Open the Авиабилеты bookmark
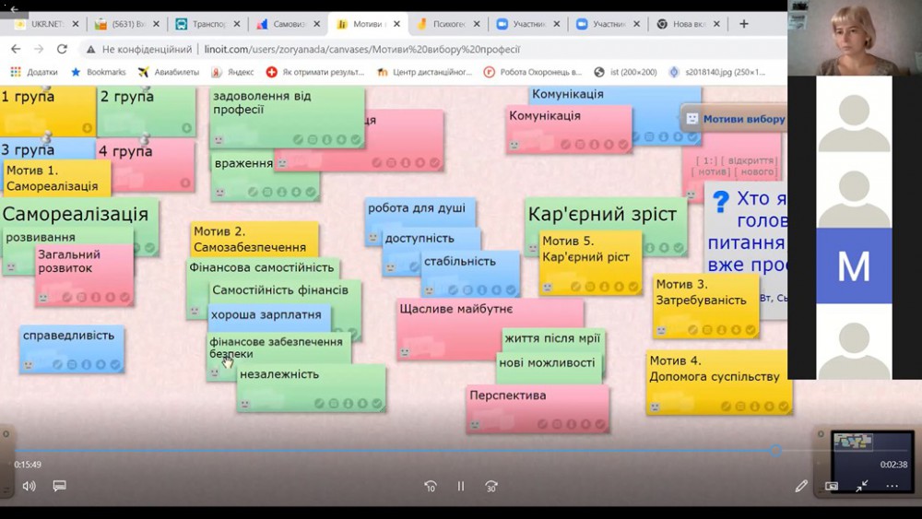922x519 pixels. coord(168,72)
